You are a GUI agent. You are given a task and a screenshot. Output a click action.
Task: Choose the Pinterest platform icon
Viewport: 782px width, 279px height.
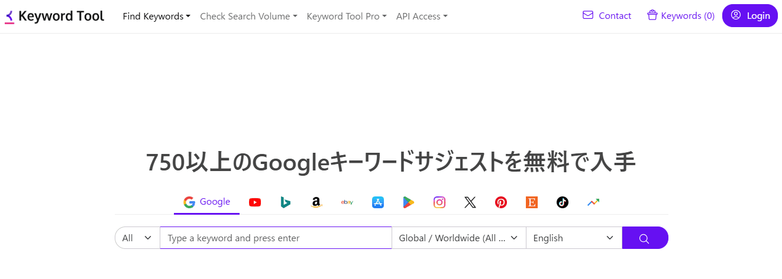click(x=501, y=202)
